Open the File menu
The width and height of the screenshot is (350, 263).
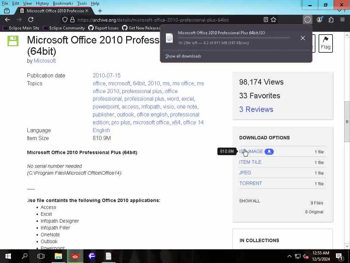pos(5,3)
